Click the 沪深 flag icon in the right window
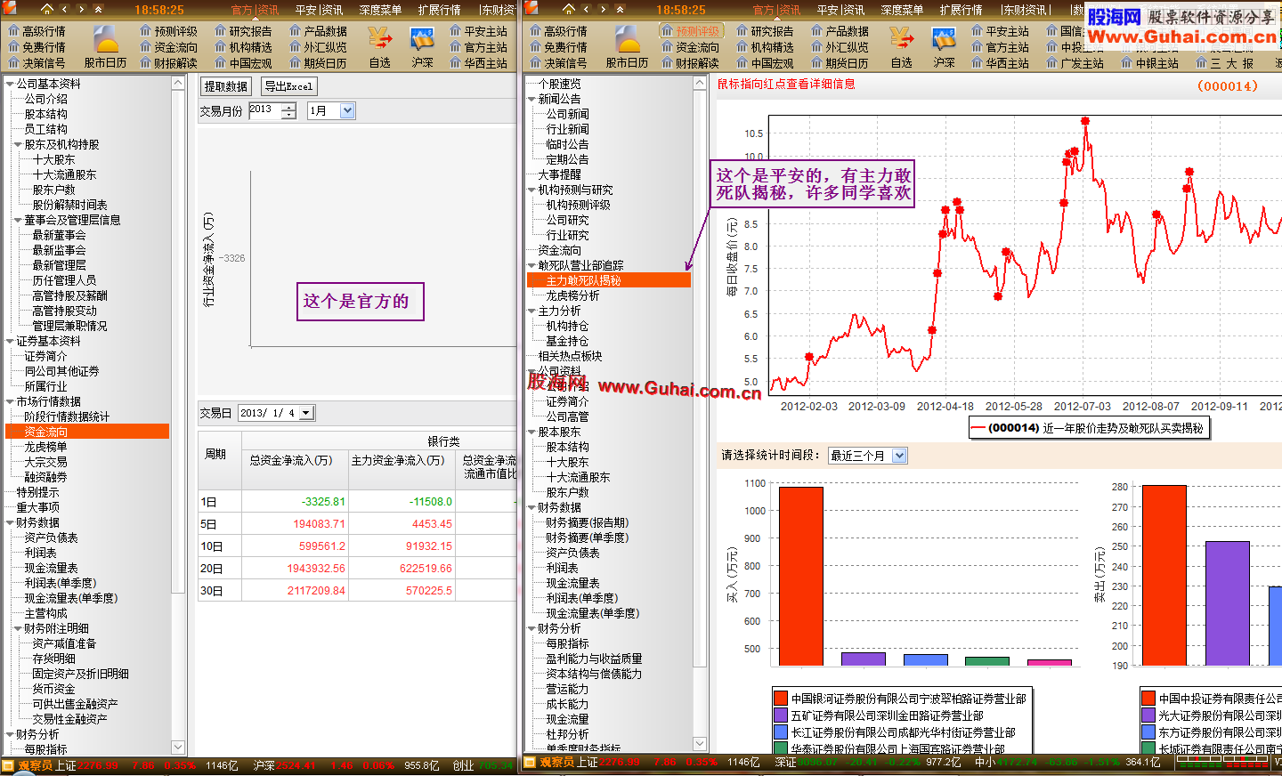The height and width of the screenshot is (776, 1282). coord(944,39)
